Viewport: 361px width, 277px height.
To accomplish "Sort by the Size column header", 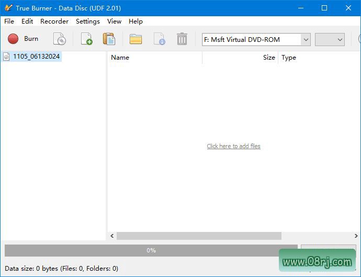I will [241, 58].
